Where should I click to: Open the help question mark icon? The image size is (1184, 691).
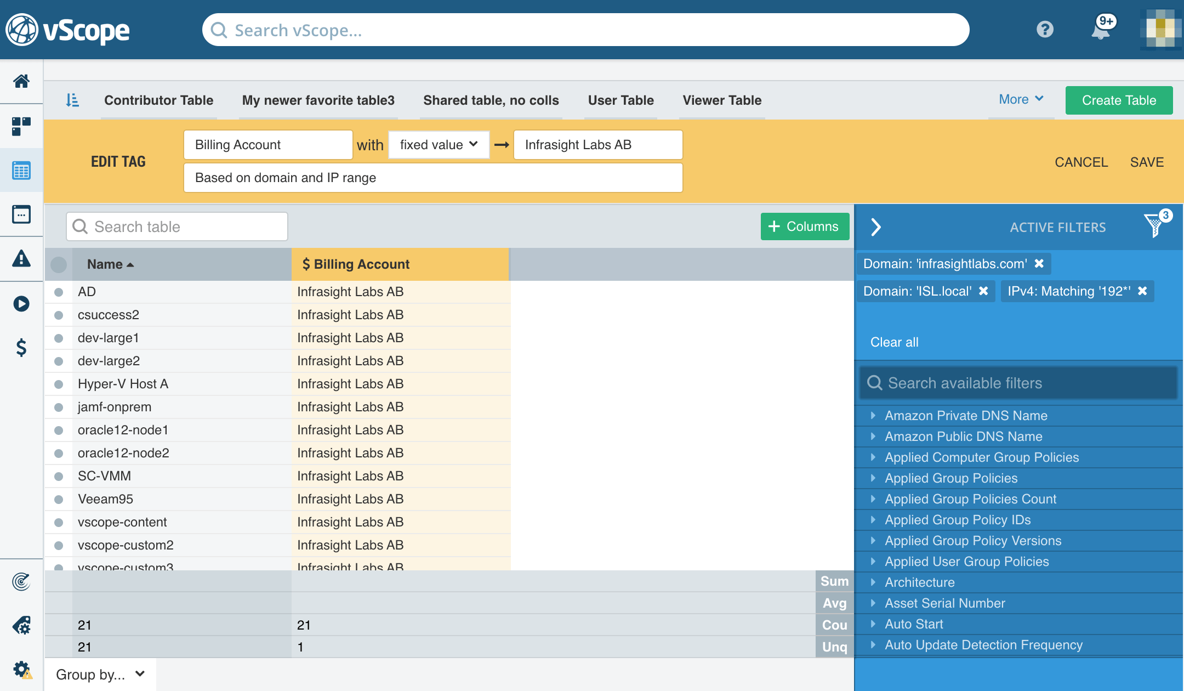[x=1045, y=29]
